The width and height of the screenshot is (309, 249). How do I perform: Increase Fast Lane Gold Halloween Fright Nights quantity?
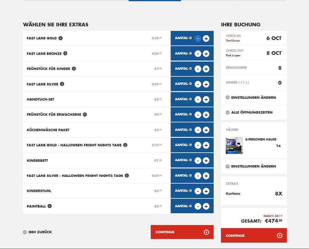(206, 145)
